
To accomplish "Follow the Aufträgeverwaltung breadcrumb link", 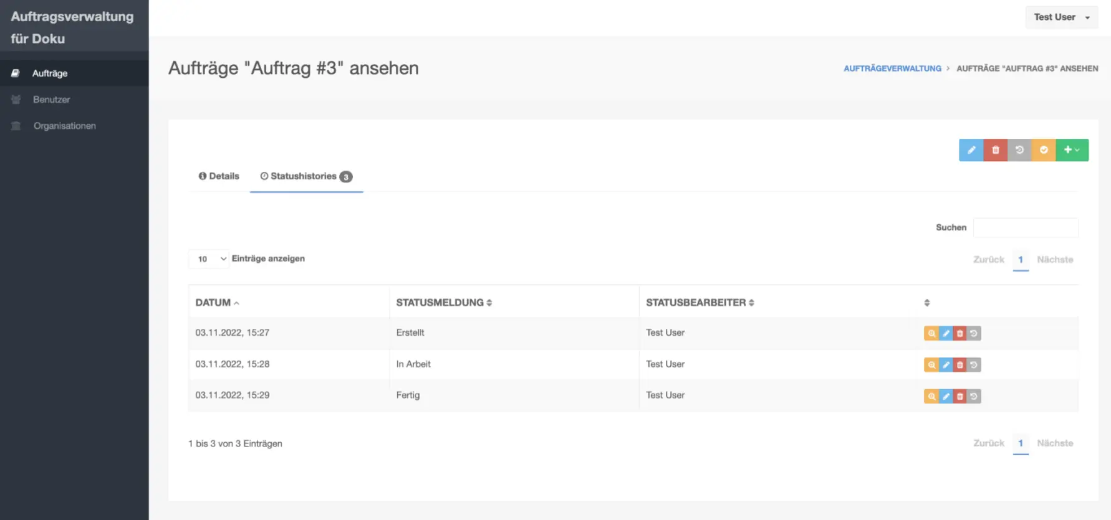I will point(892,69).
